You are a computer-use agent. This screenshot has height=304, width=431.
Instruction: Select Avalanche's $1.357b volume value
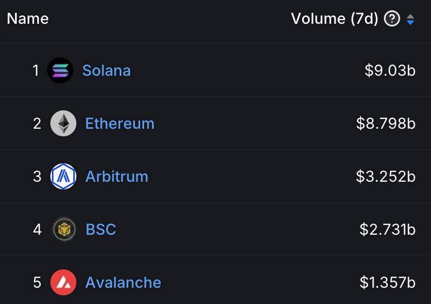coord(388,282)
